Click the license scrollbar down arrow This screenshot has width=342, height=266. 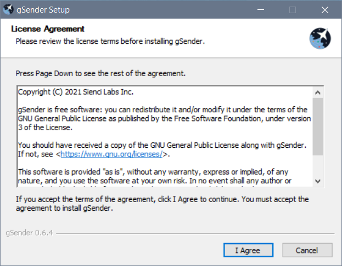(x=318, y=181)
